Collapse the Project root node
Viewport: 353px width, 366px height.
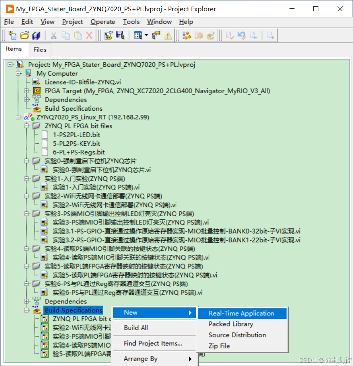click(10, 64)
